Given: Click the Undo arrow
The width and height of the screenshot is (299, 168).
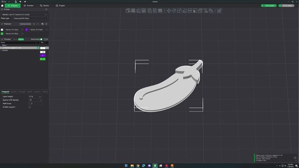Looking at the screenshot, I should point(20,1).
